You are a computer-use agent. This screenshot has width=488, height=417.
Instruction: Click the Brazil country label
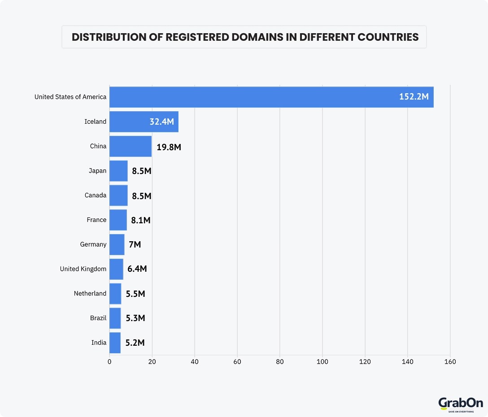98,318
